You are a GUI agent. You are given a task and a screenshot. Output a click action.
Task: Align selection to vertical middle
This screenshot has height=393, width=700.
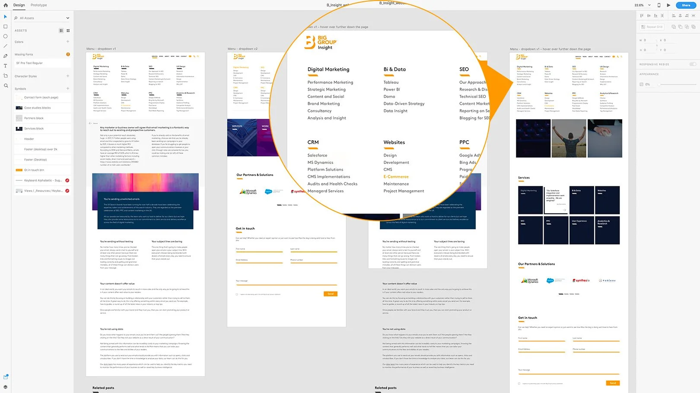tap(649, 16)
